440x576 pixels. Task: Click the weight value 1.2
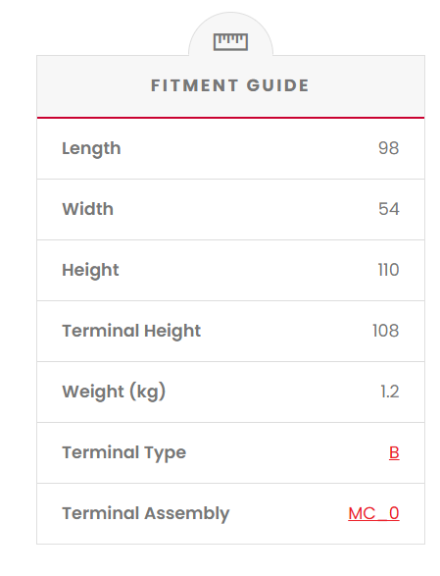click(x=390, y=392)
